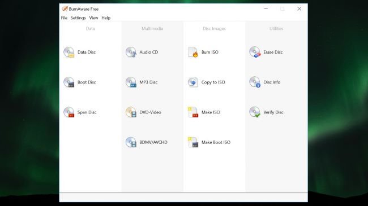This screenshot has width=368, height=206.
Task: Launch the Audio CD icon
Action: tap(131, 52)
